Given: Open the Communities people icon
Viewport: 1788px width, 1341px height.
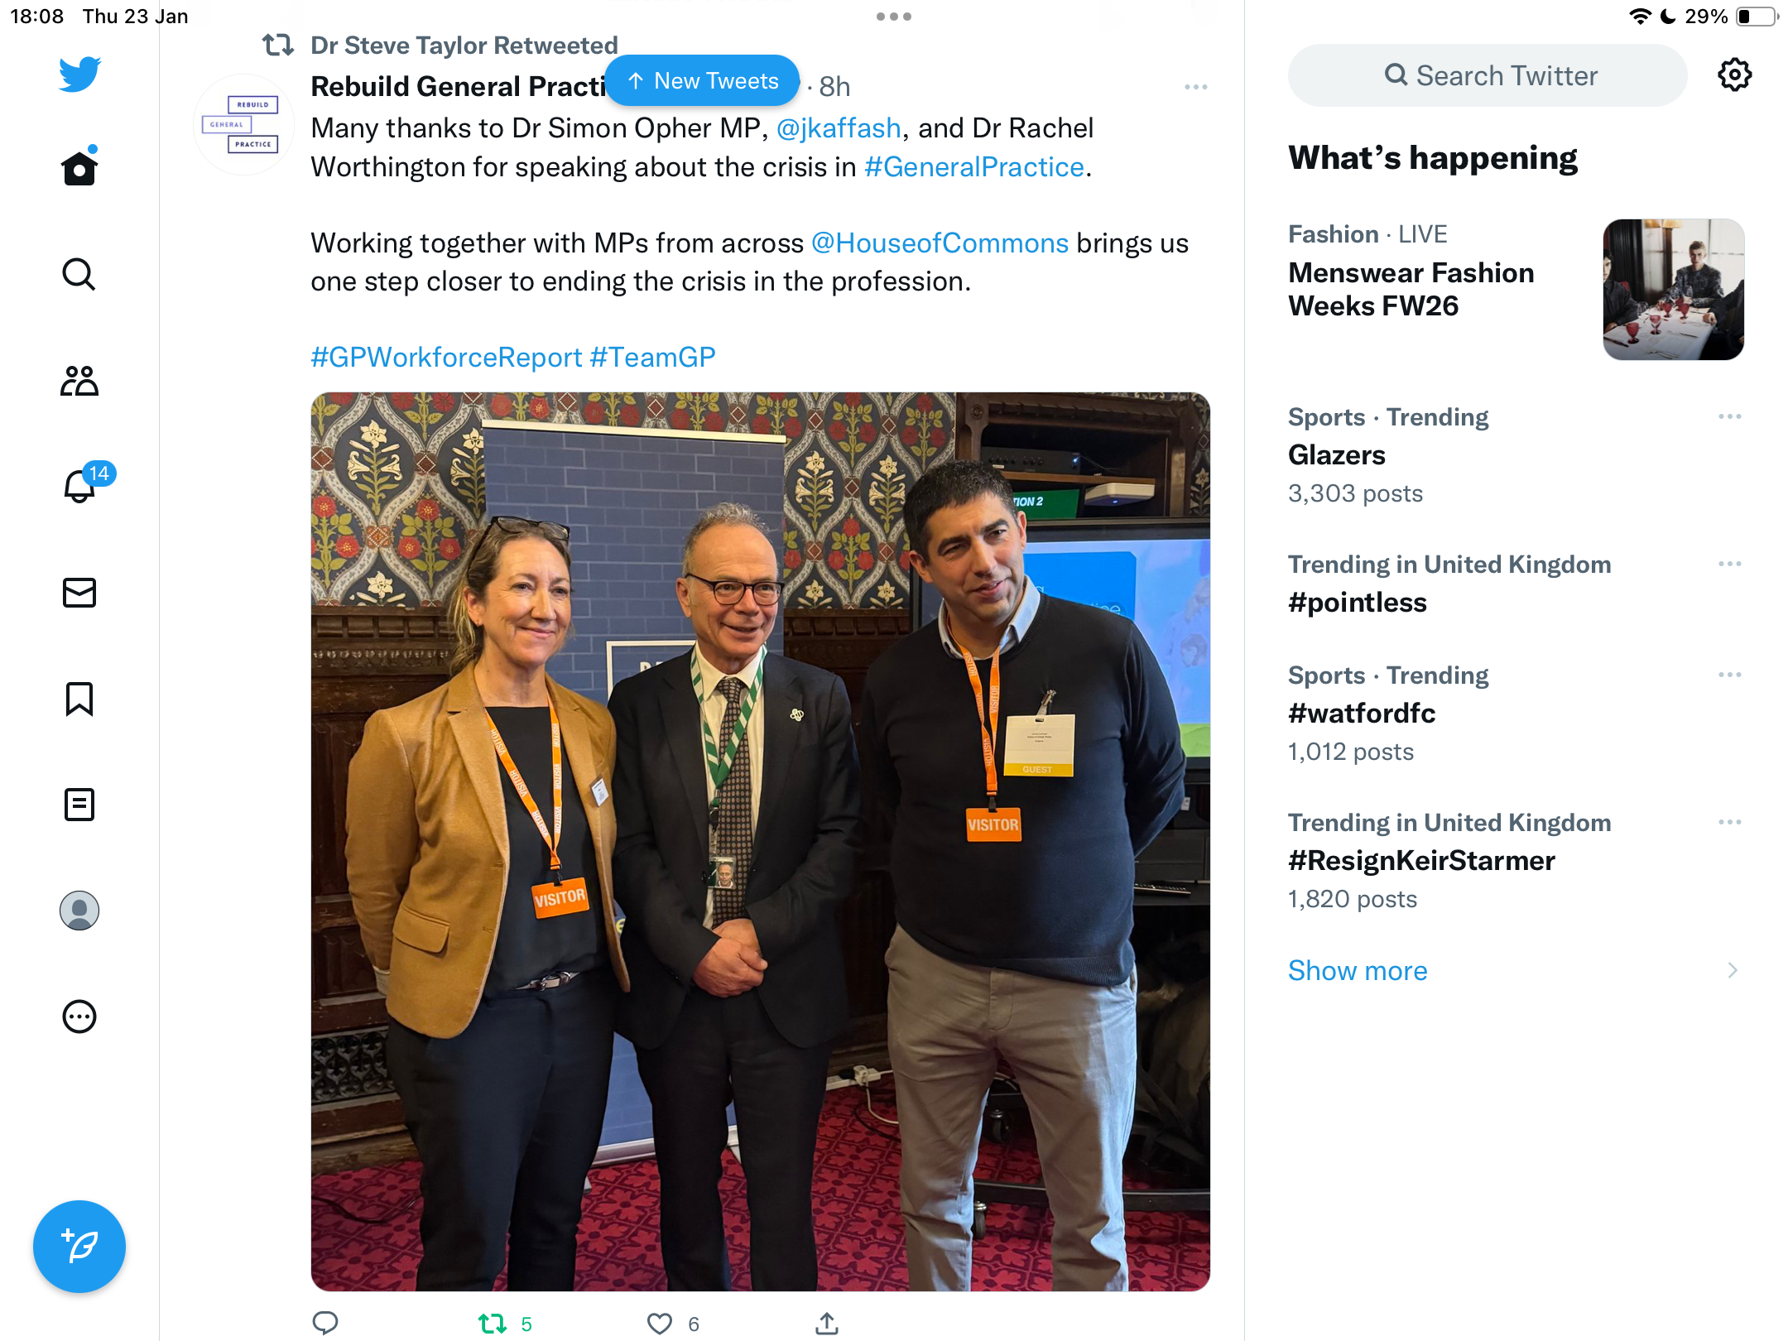Looking at the screenshot, I should point(79,381).
